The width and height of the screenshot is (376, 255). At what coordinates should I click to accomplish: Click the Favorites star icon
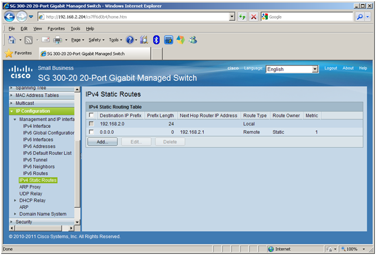(x=9, y=53)
